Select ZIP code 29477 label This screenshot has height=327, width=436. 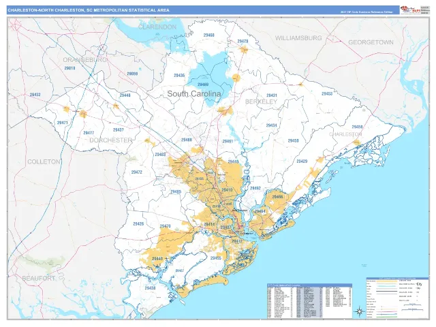coord(89,133)
